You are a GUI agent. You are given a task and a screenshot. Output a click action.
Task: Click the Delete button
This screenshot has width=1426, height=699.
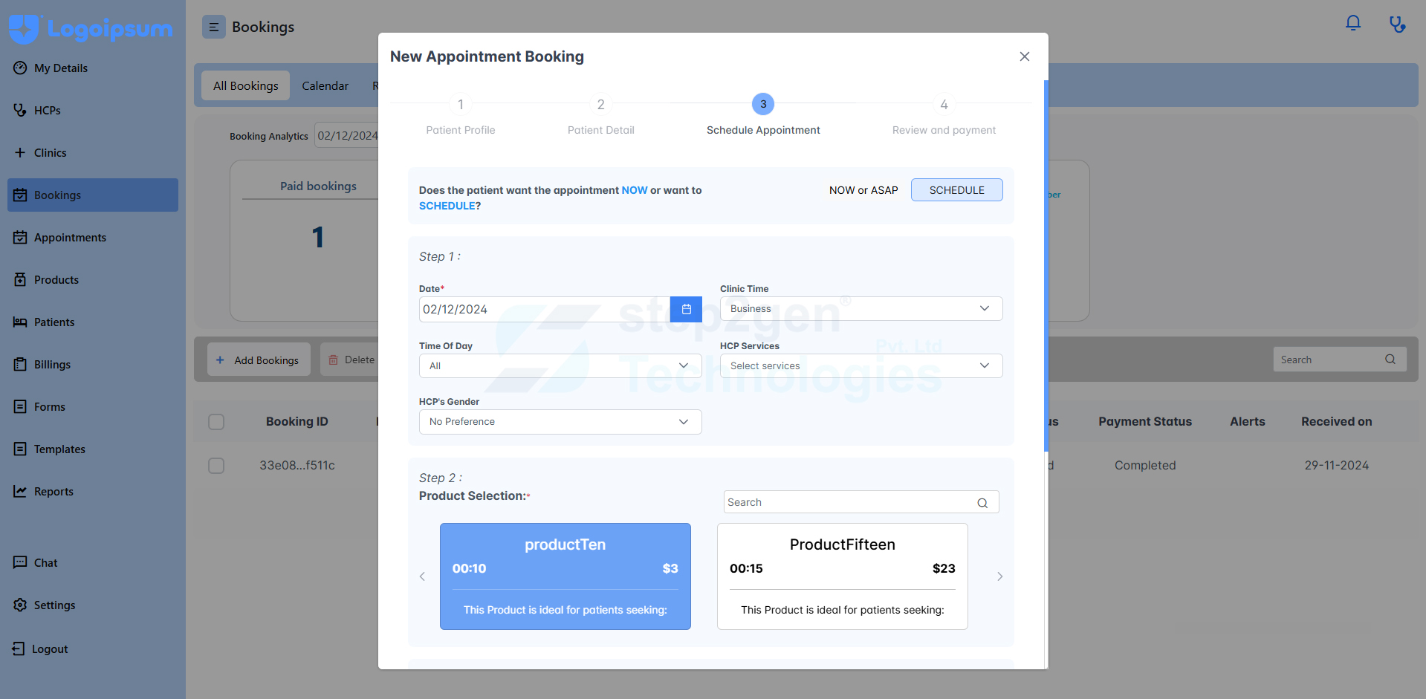(351, 360)
